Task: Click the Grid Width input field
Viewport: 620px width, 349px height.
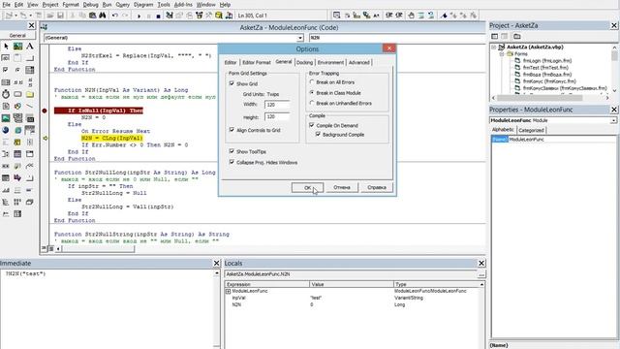Action: point(277,105)
